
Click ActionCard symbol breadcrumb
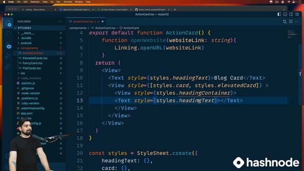click(x=131, y=28)
